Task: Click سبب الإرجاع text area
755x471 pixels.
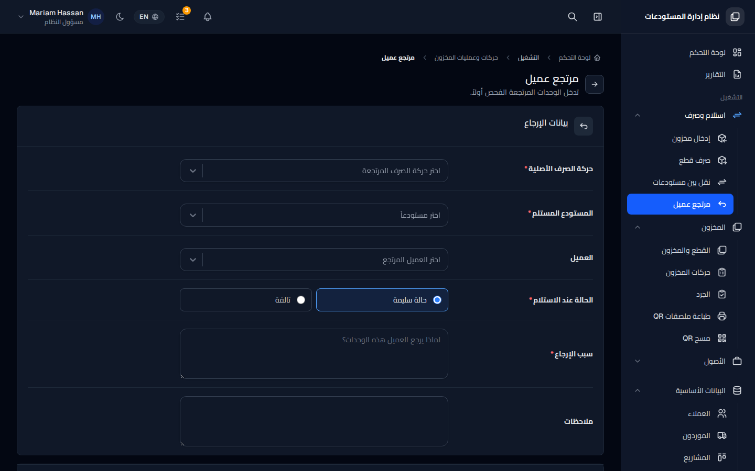Action: click(314, 354)
